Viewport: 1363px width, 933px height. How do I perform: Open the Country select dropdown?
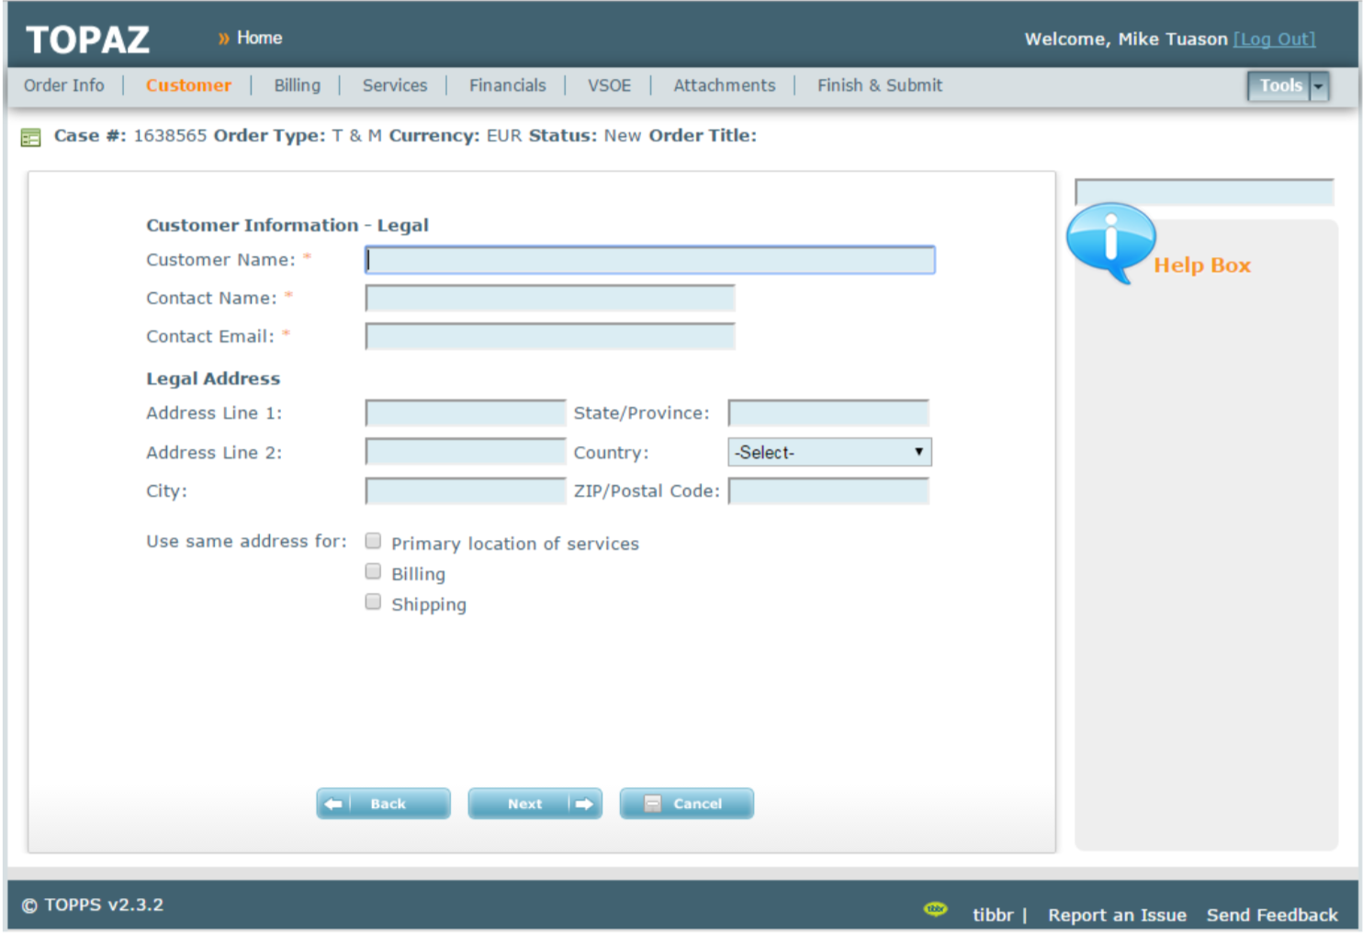828,452
